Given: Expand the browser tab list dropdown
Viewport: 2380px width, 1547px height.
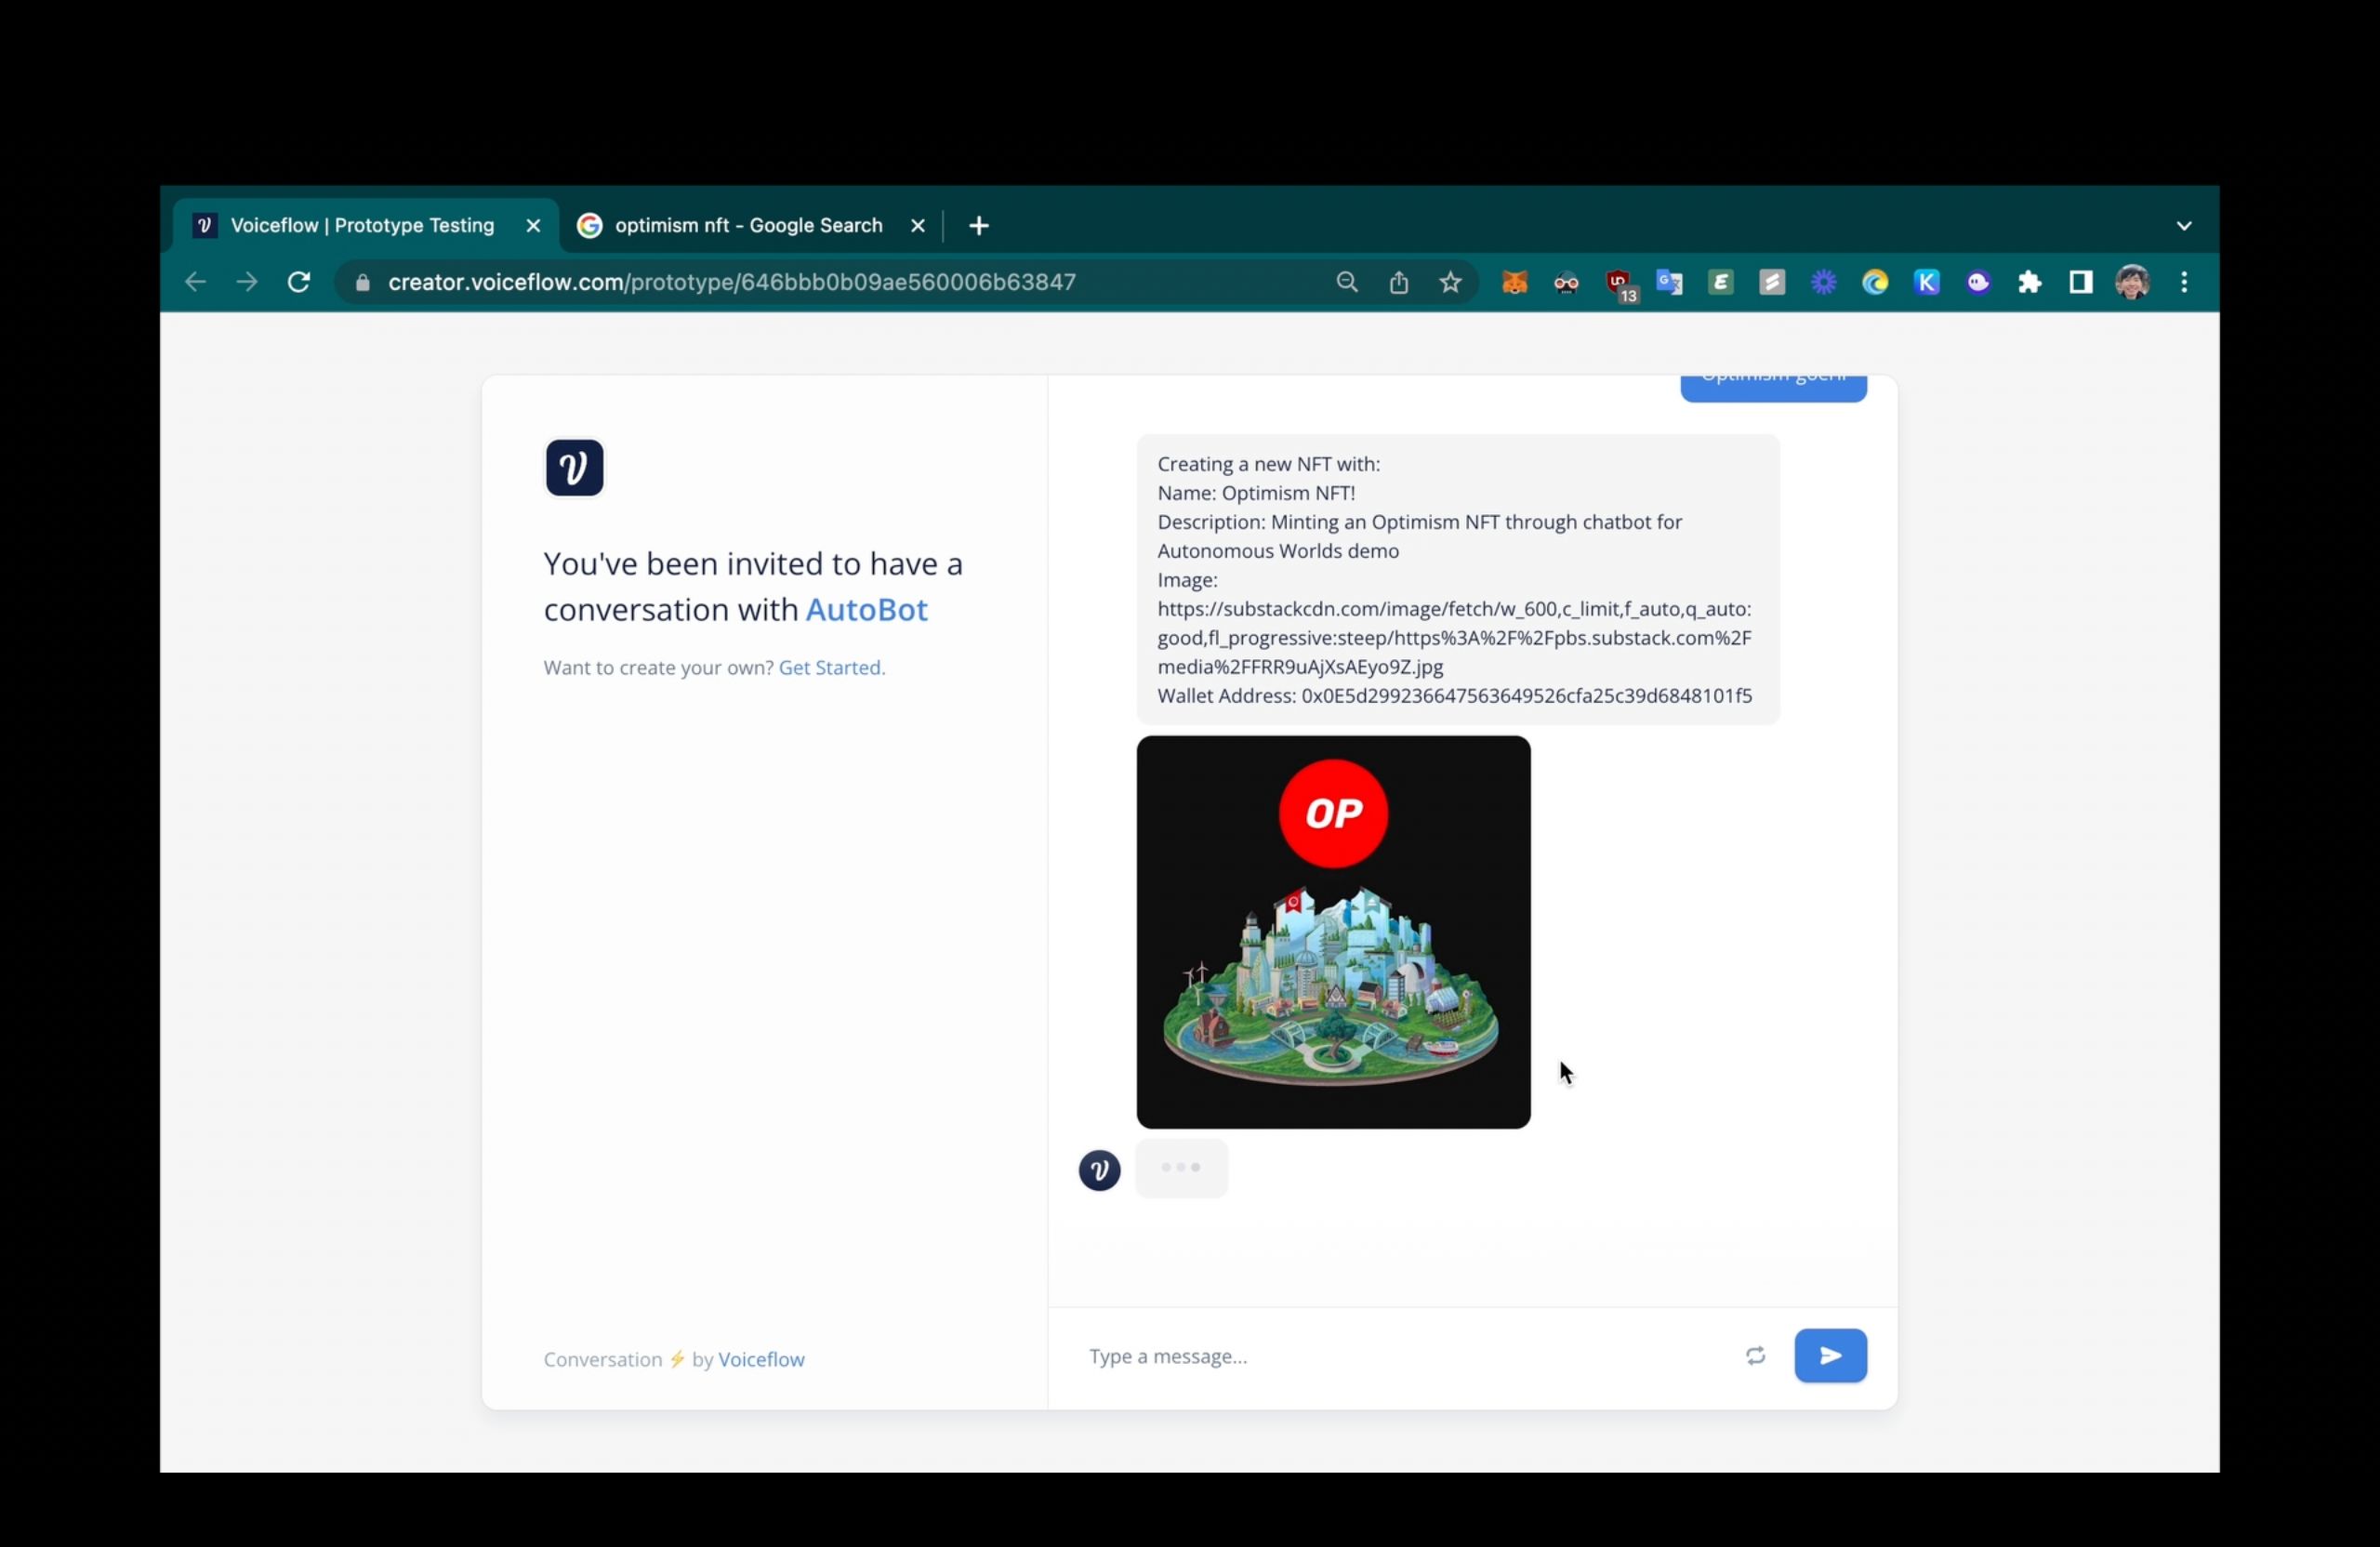Looking at the screenshot, I should pyautogui.click(x=2182, y=226).
